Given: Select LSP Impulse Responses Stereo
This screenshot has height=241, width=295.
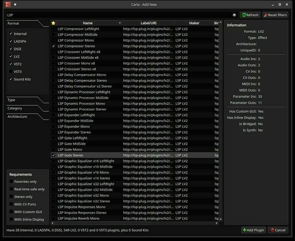Looking at the screenshot, I should (135, 213).
